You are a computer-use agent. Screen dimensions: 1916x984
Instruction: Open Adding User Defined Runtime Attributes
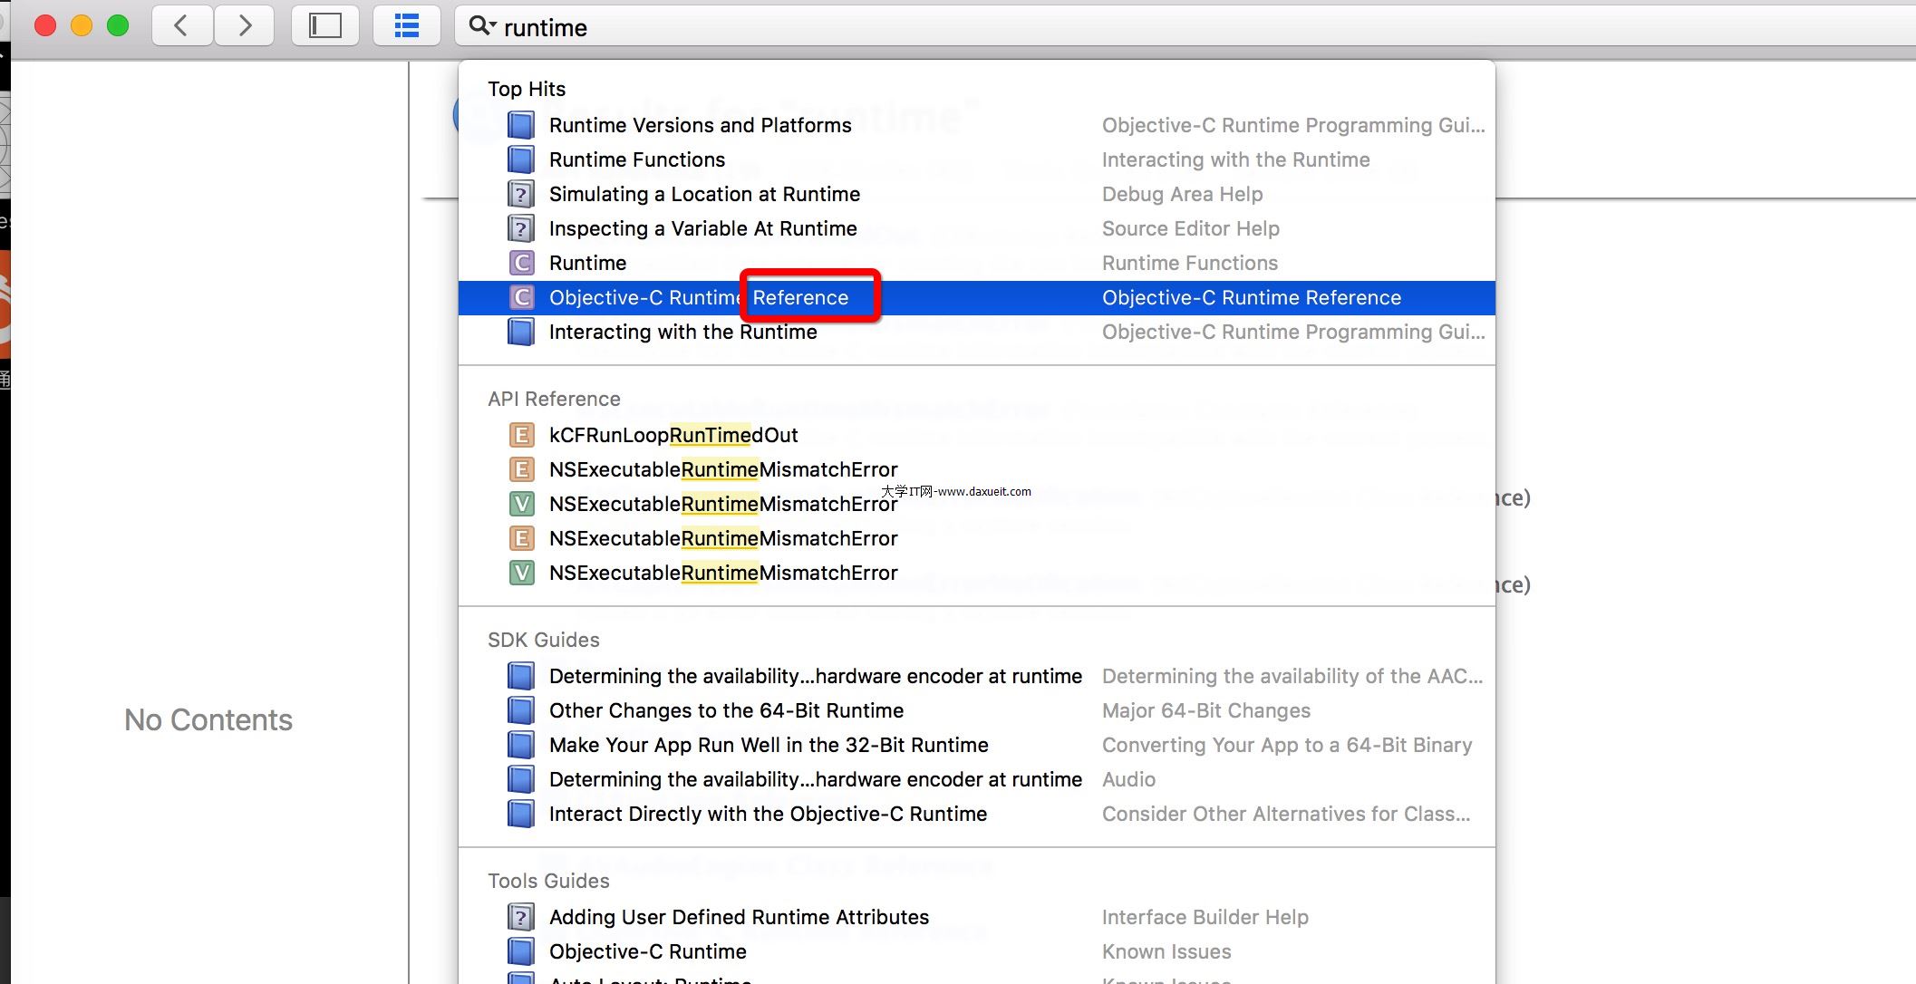(x=739, y=917)
